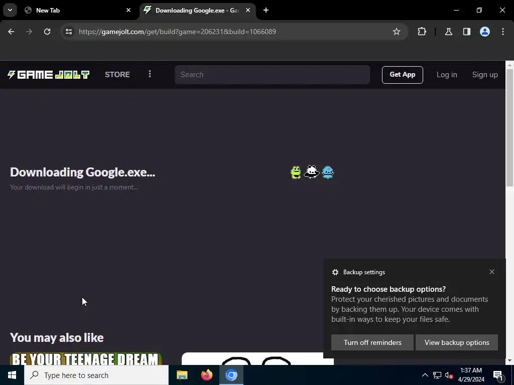Click the Backup settings gear icon
The width and height of the screenshot is (514, 385).
pos(335,272)
